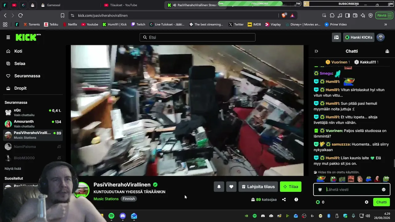Viewport: 395px width, 222px height.
Task: Open the Seurannassa following page
Action: pyautogui.click(x=27, y=76)
